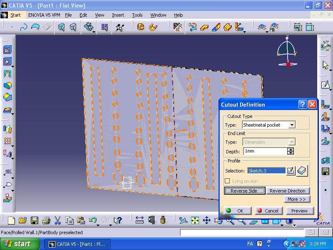Open the End Limit Type dropdown
This screenshot has height=250, width=333.
tap(292, 142)
